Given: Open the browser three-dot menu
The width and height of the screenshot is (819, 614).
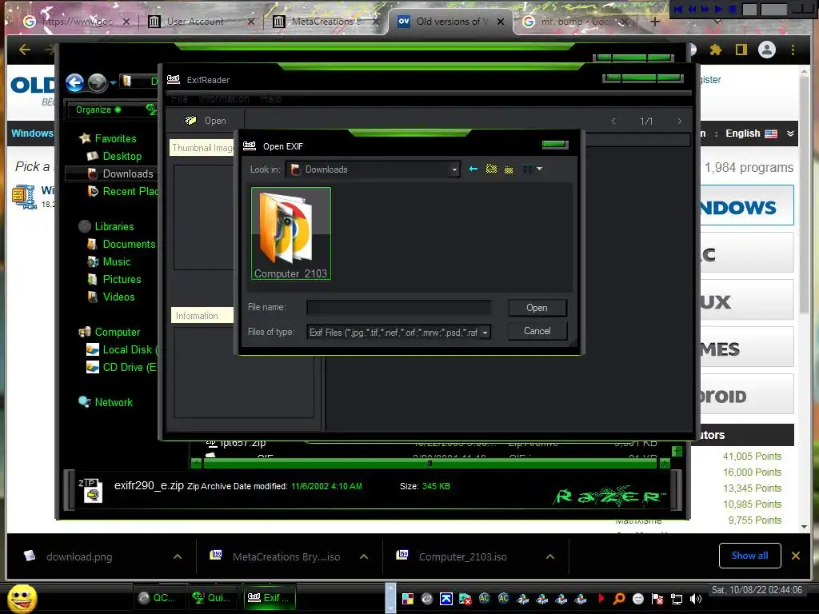Looking at the screenshot, I should 793,50.
